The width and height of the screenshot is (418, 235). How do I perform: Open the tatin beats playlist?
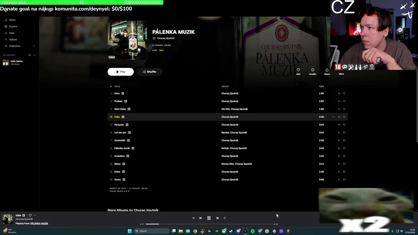13,62
